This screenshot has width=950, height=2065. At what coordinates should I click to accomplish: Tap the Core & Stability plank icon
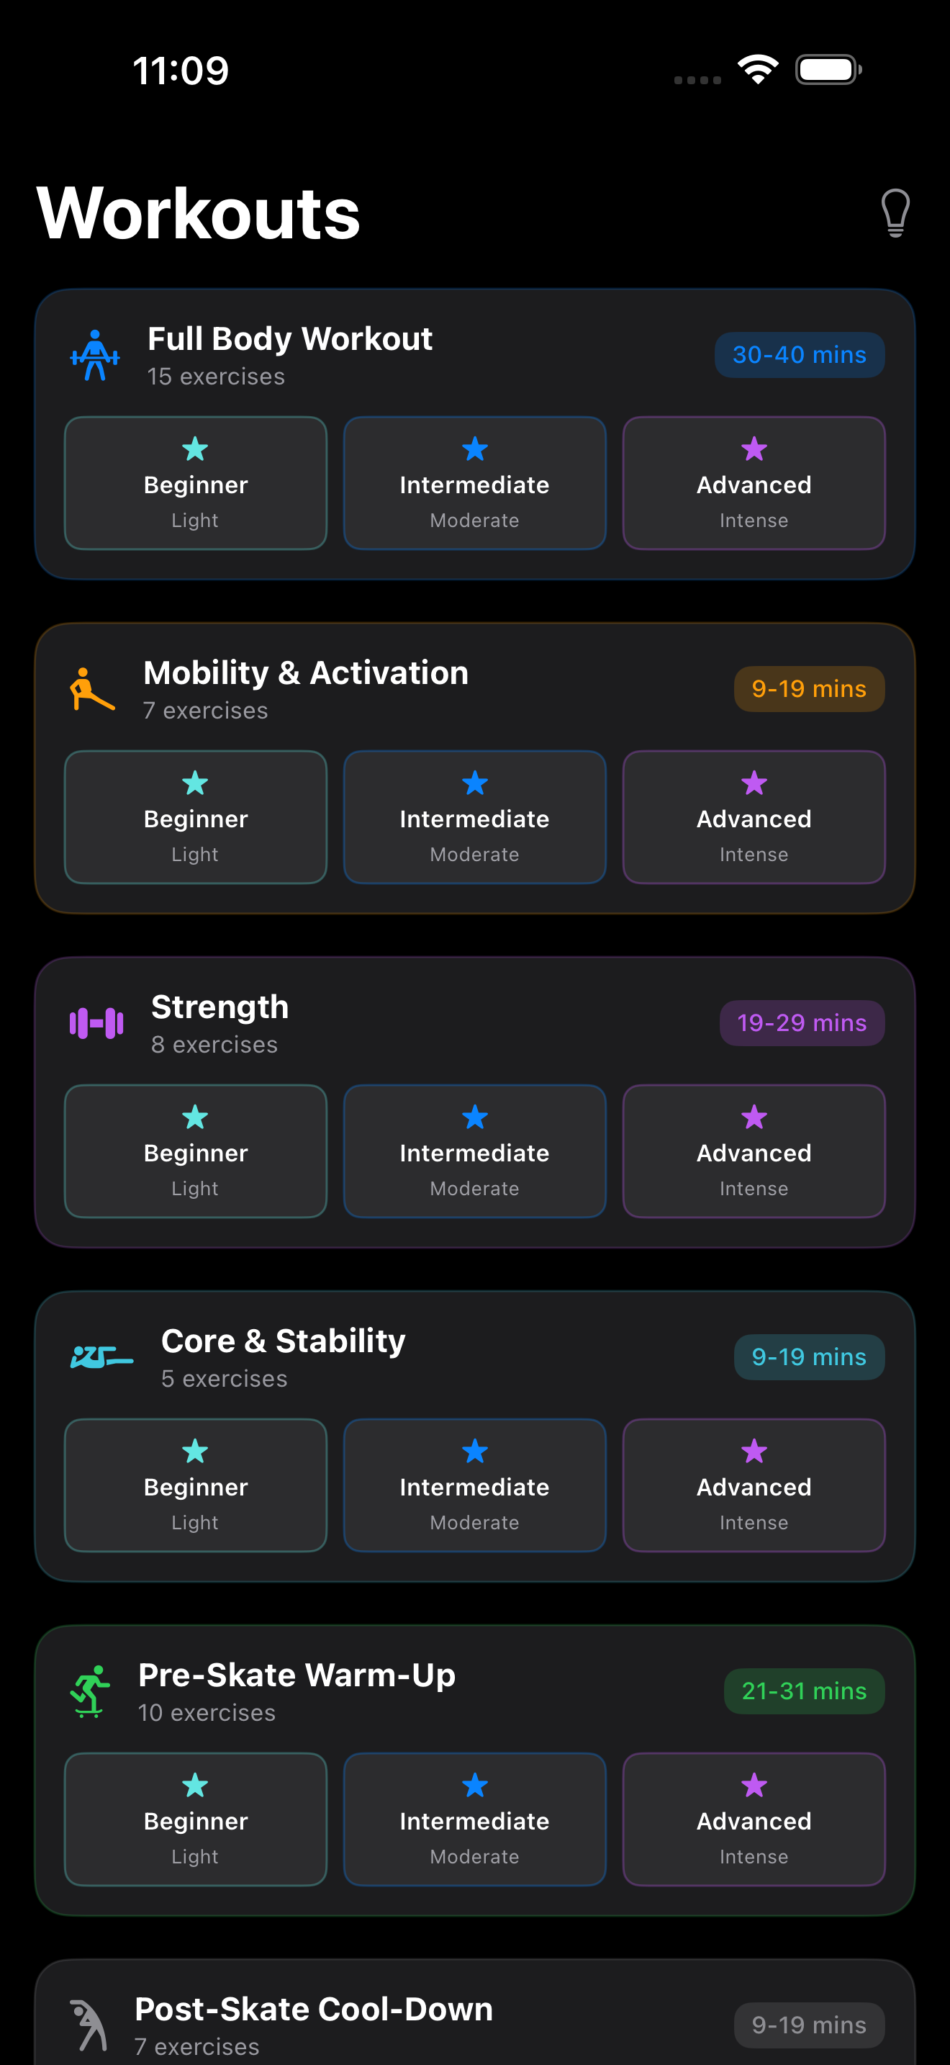pos(101,1358)
